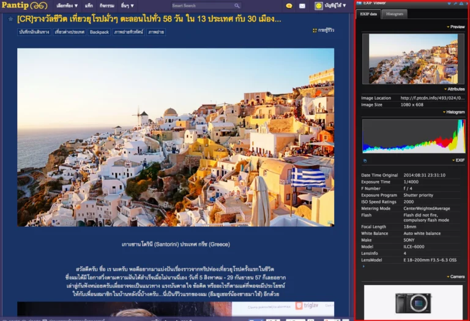
Task: Expand more EXIF fields arrow below LensModel
Action: [364, 266]
